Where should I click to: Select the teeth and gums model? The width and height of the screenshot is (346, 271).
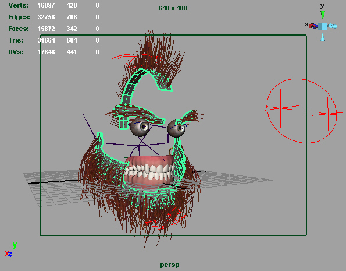[x=149, y=171]
